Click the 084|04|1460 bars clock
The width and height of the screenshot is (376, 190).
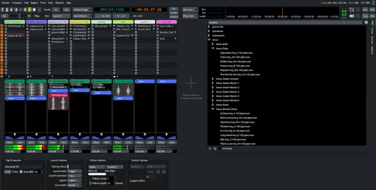(x=112, y=9)
